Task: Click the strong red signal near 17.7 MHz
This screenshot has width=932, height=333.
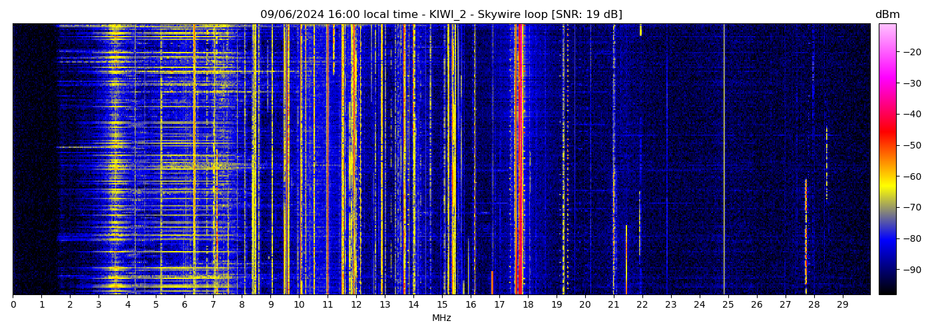Action: click(x=520, y=160)
